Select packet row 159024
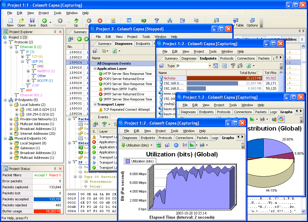 [x=77, y=62]
